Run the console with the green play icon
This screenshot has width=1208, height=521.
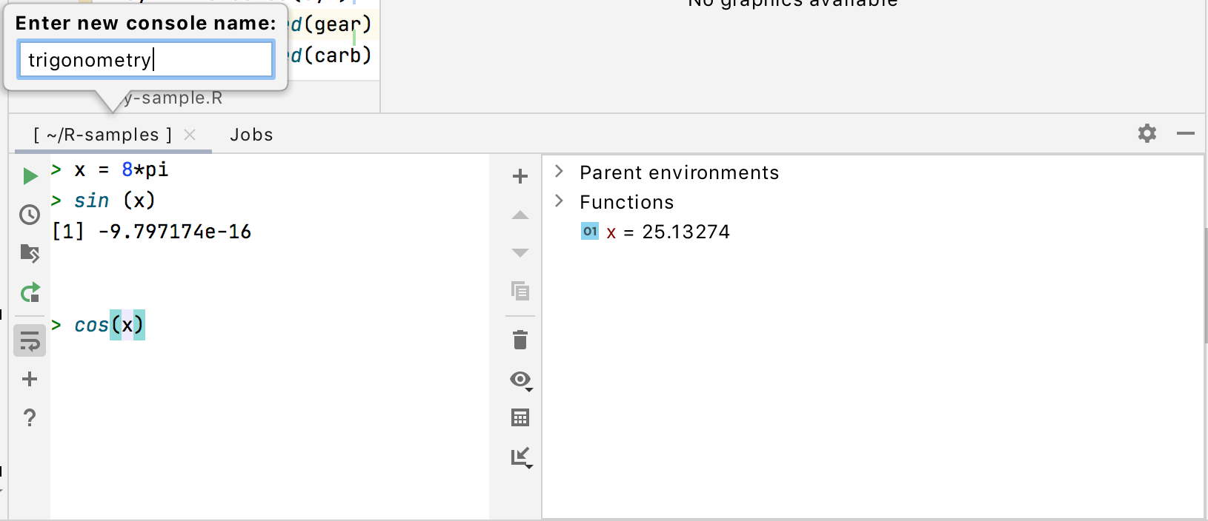click(30, 176)
